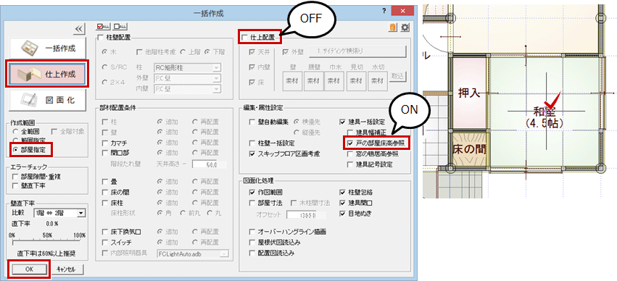Click the check ALL icon
This screenshot has height=281, width=617.
tap(104, 26)
